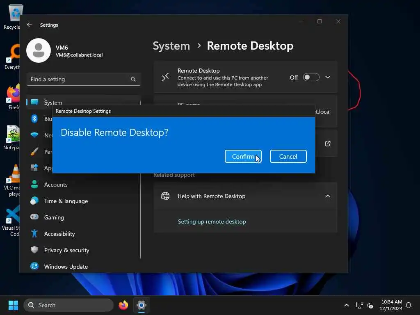Click the Personalization paintbrush icon
The image size is (420, 315).
tap(34, 152)
